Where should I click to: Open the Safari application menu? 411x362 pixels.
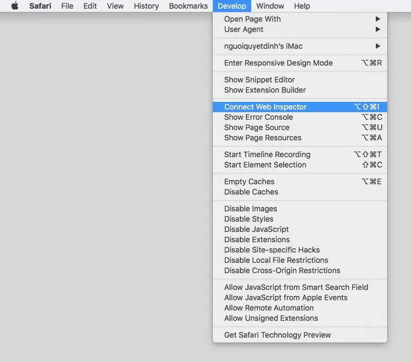click(40, 6)
